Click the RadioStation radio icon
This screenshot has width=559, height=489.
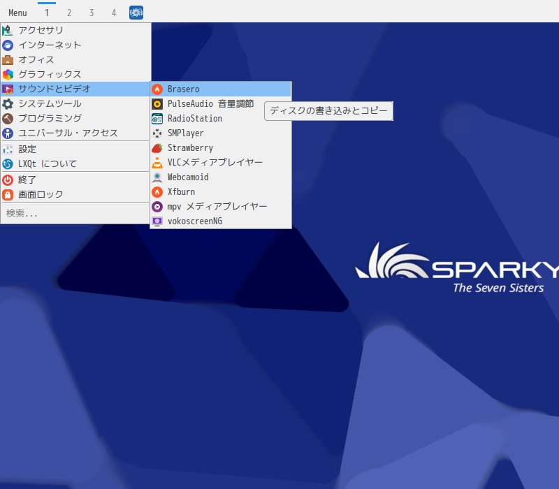coord(157,118)
